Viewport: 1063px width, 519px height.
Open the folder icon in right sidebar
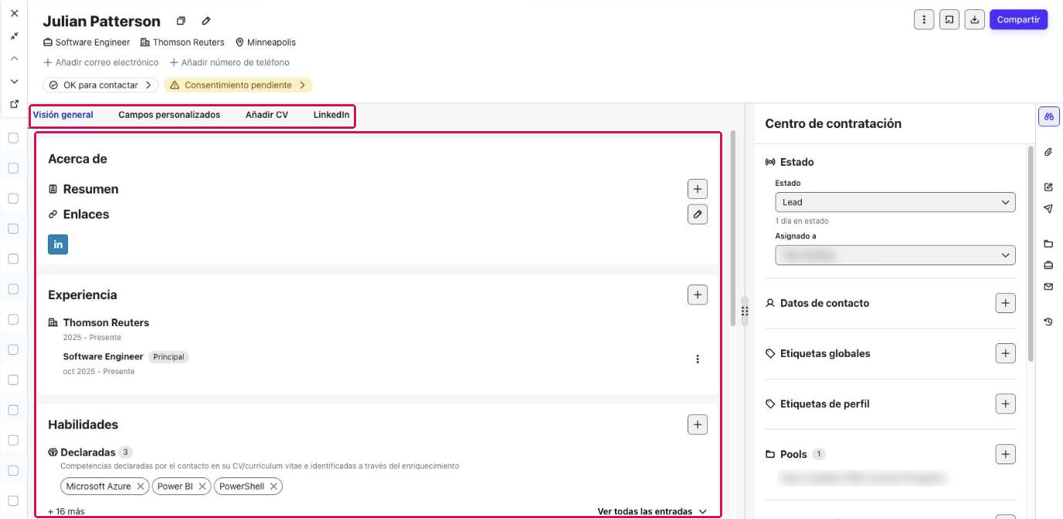(1048, 244)
